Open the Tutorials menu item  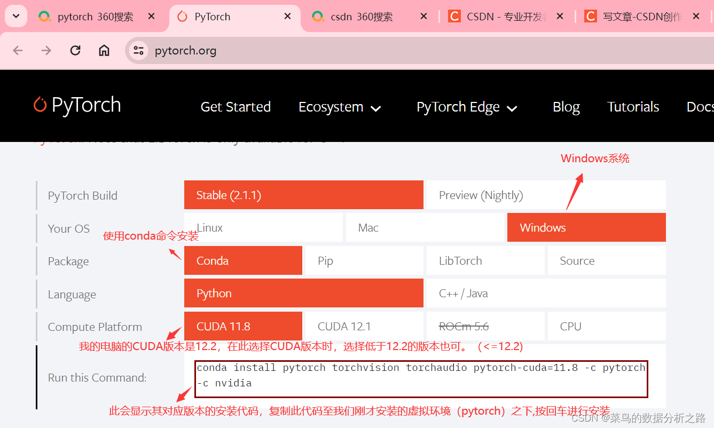[x=633, y=106]
